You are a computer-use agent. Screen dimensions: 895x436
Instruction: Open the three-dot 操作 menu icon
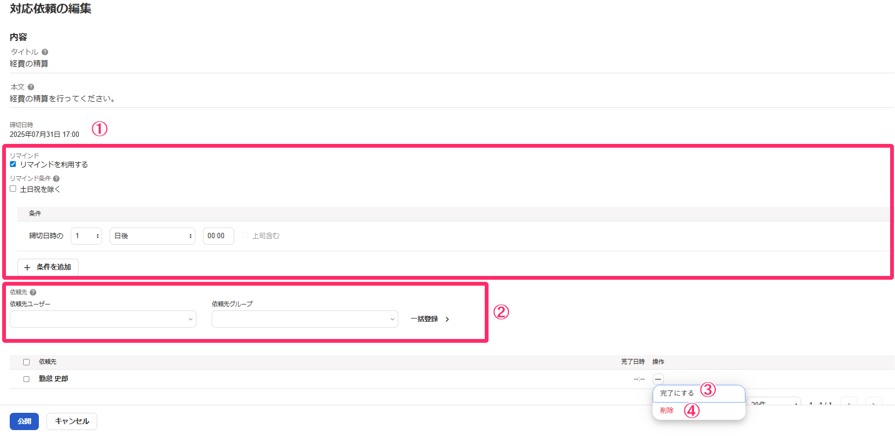pos(657,379)
